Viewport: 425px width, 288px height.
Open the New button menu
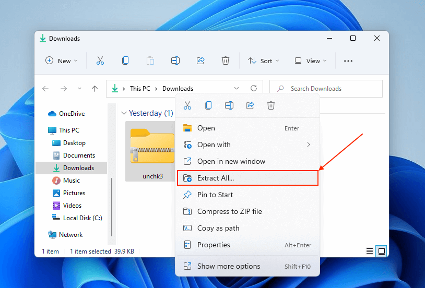[62, 61]
